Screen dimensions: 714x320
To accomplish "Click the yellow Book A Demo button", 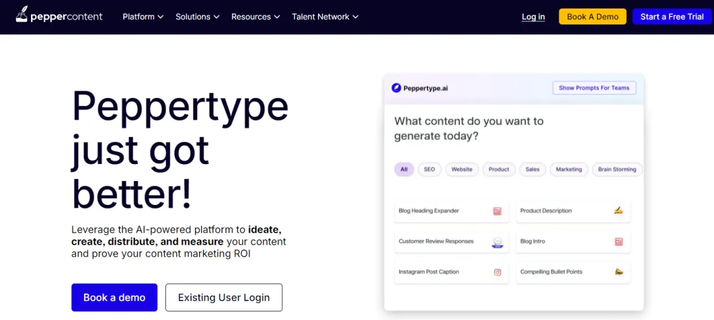I will click(x=592, y=17).
